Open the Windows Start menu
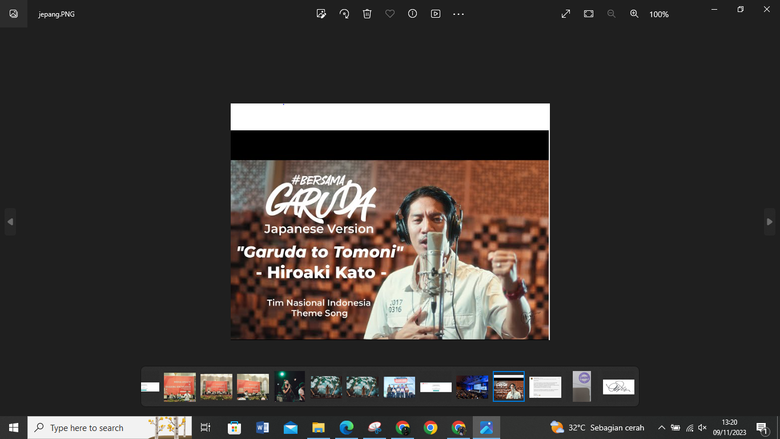Screen dimensions: 780x439 pyautogui.click(x=14, y=428)
